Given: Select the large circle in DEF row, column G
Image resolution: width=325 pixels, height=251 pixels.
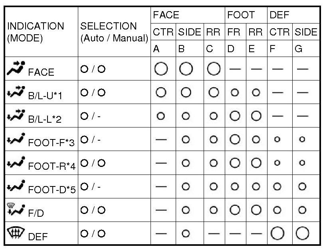Looking at the screenshot, I should click(302, 233).
